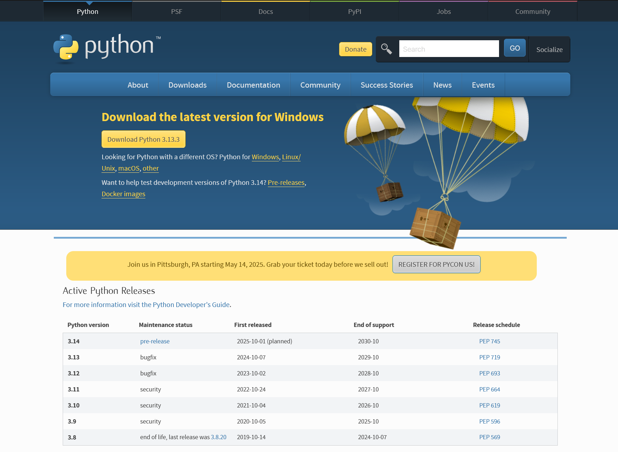Open the Pre-releases link
The image size is (618, 452).
tap(286, 183)
